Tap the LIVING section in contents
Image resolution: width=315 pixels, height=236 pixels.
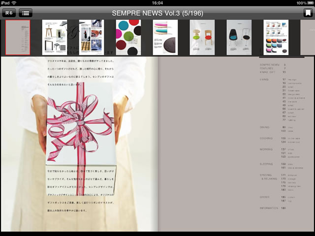264,80
